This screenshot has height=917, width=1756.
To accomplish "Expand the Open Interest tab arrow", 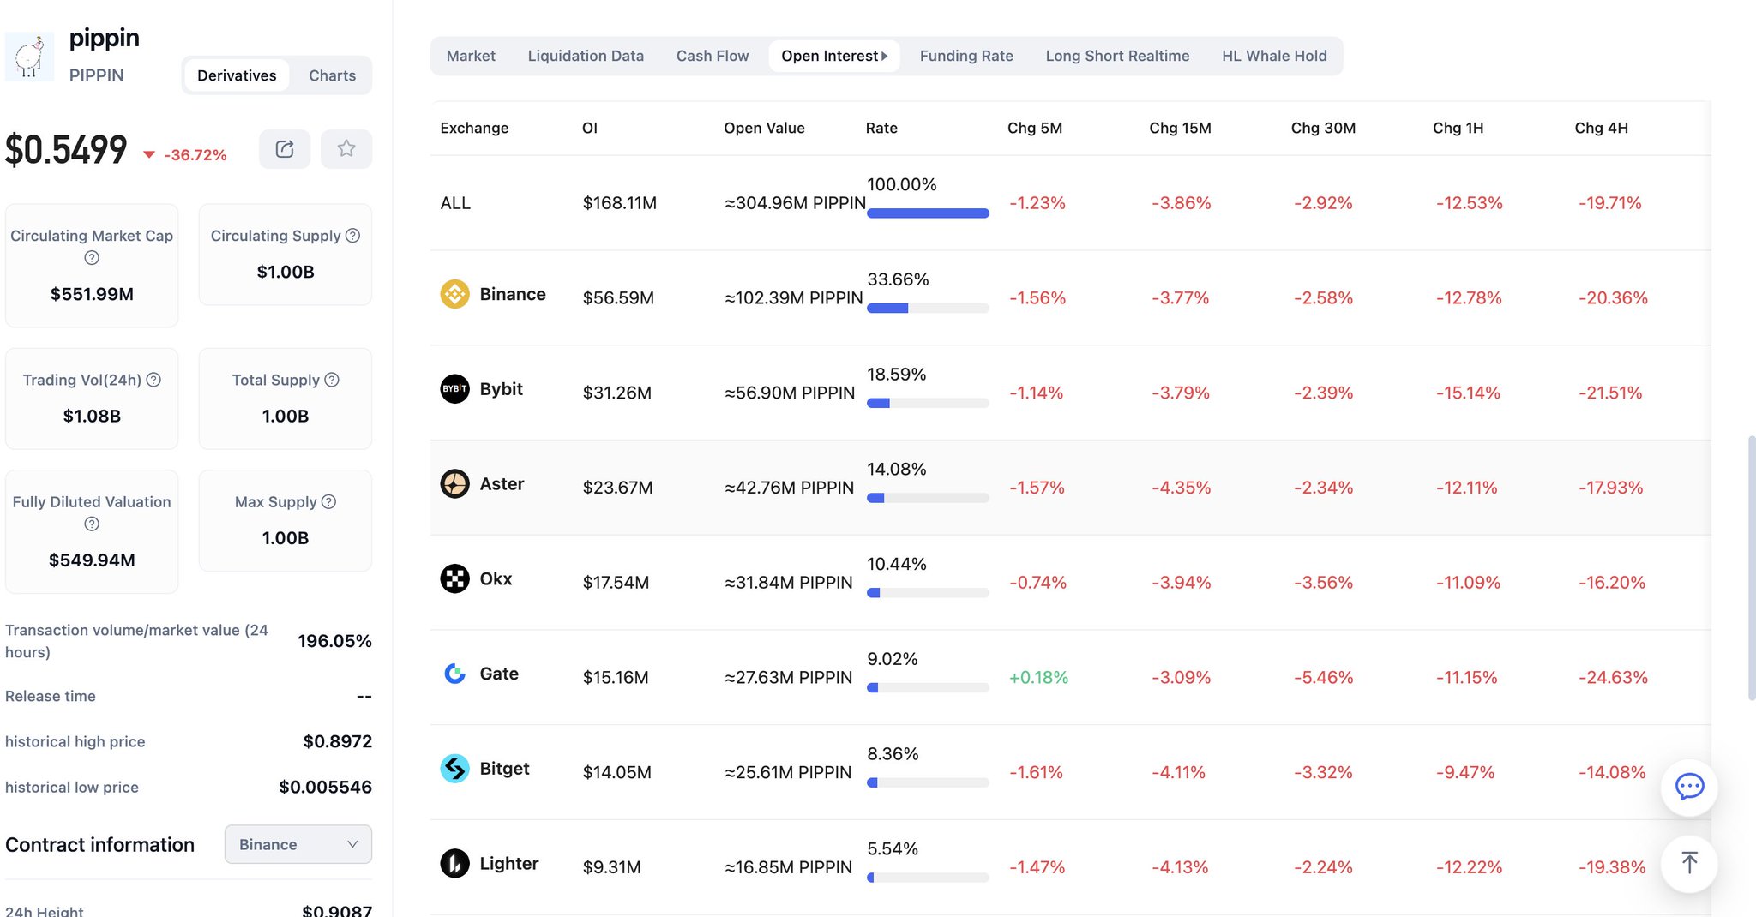I will coord(885,56).
